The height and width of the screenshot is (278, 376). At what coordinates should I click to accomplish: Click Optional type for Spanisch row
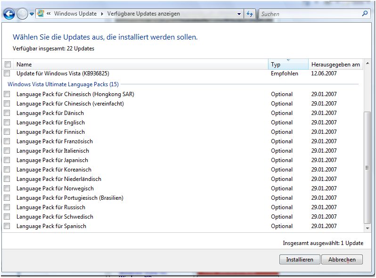[x=282, y=226]
